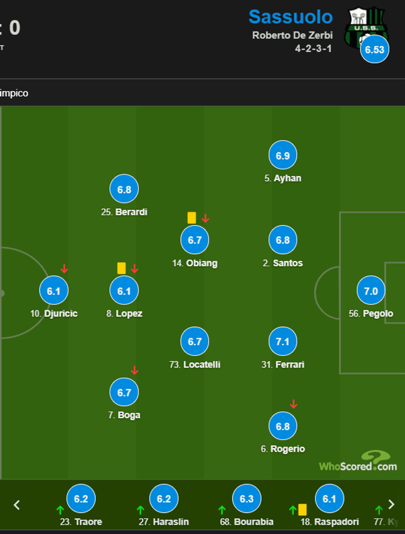Click Sassuolo's 6.53 team rating badge
The width and height of the screenshot is (405, 534).
pos(374,50)
